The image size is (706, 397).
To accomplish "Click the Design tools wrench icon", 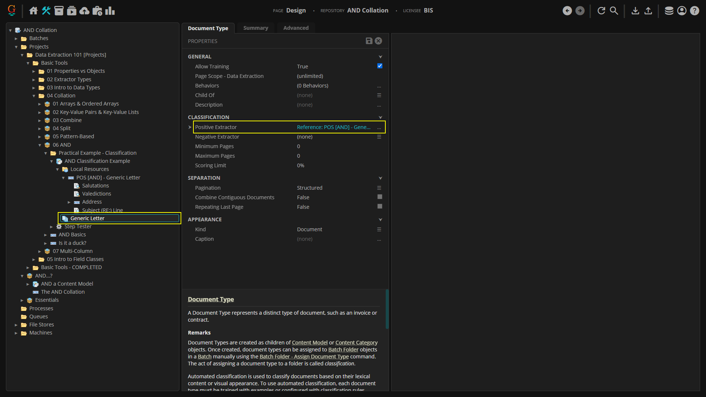I will 46,11.
